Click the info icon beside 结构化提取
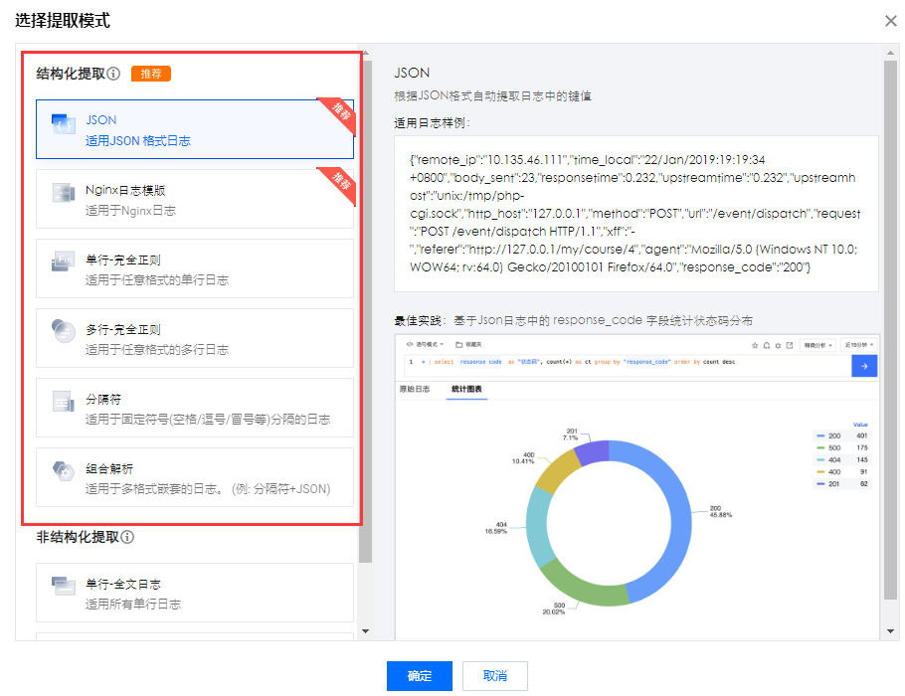Image resolution: width=905 pixels, height=696 pixels. [114, 74]
